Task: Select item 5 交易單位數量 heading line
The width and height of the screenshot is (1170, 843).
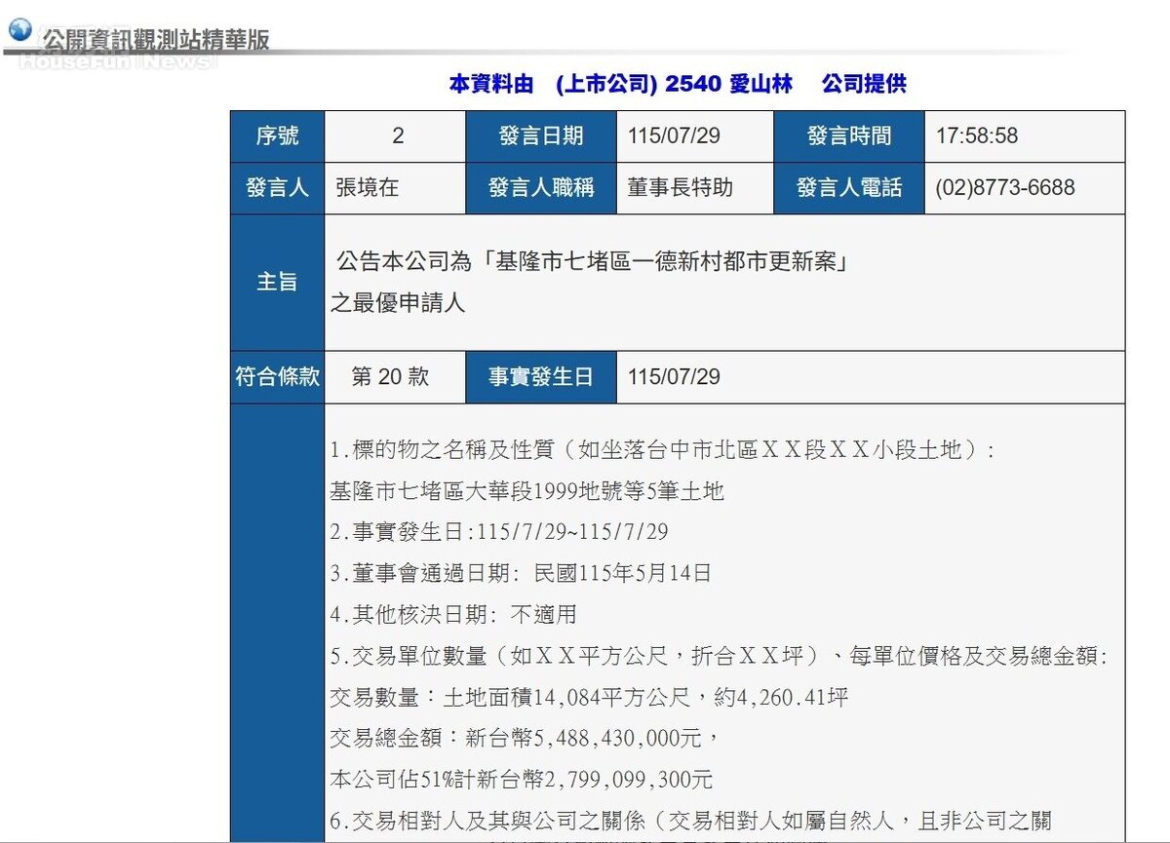Action: (719, 656)
